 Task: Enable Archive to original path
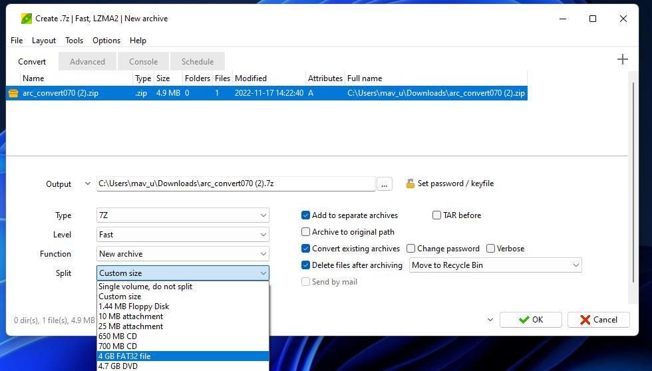tap(305, 232)
